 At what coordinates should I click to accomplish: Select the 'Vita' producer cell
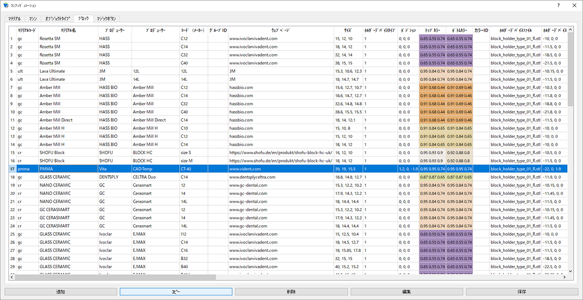[115, 169]
